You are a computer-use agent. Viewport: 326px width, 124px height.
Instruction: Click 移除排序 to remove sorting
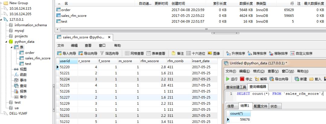pyautogui.click(x=278, y=53)
